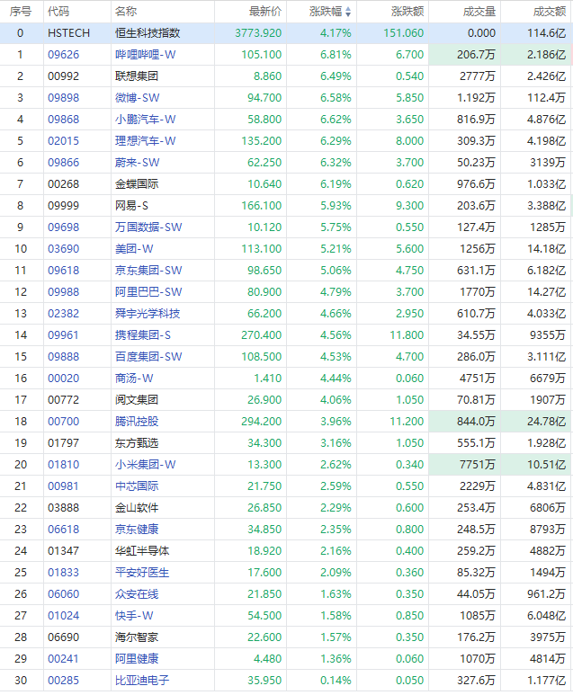Select 哔哩哔哩 volume 206.7万

pos(476,55)
